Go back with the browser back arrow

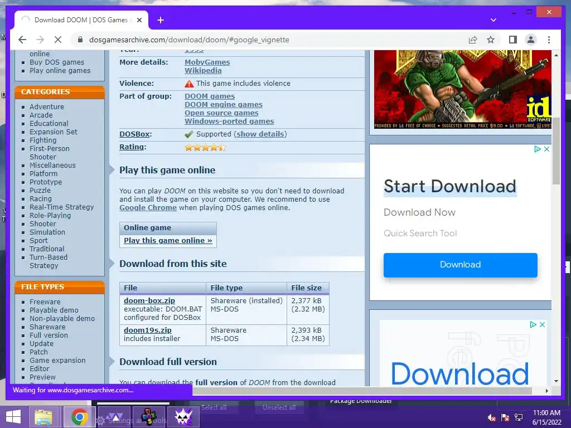(22, 40)
